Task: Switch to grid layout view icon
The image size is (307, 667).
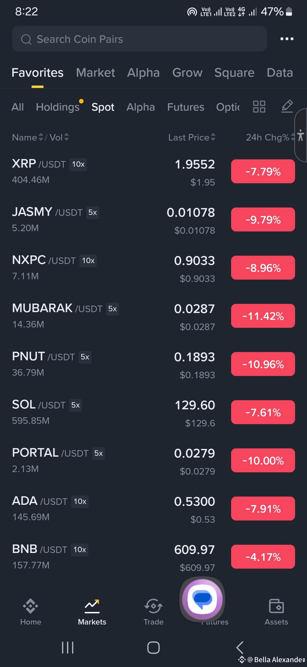Action: 259,107
